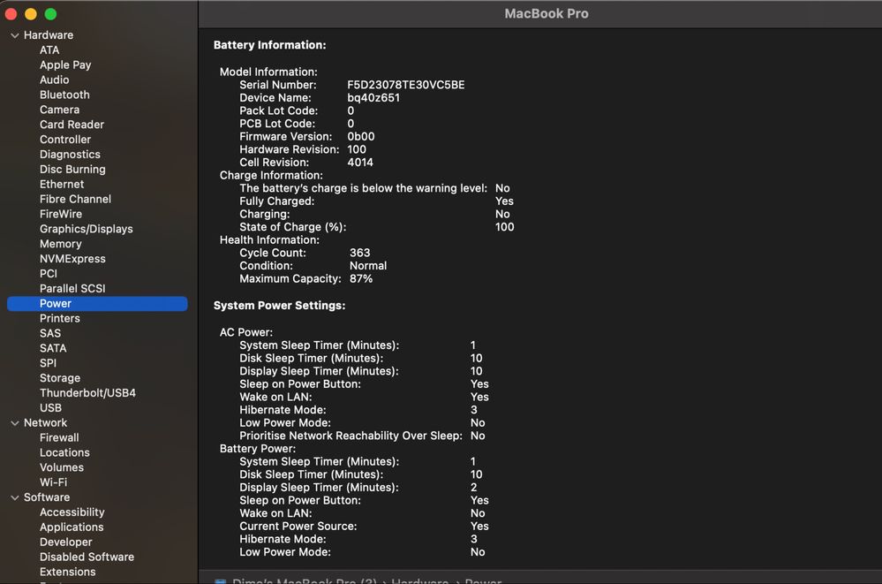
Task: Click serial number F5D23078TE30VC5BE
Action: pos(405,85)
